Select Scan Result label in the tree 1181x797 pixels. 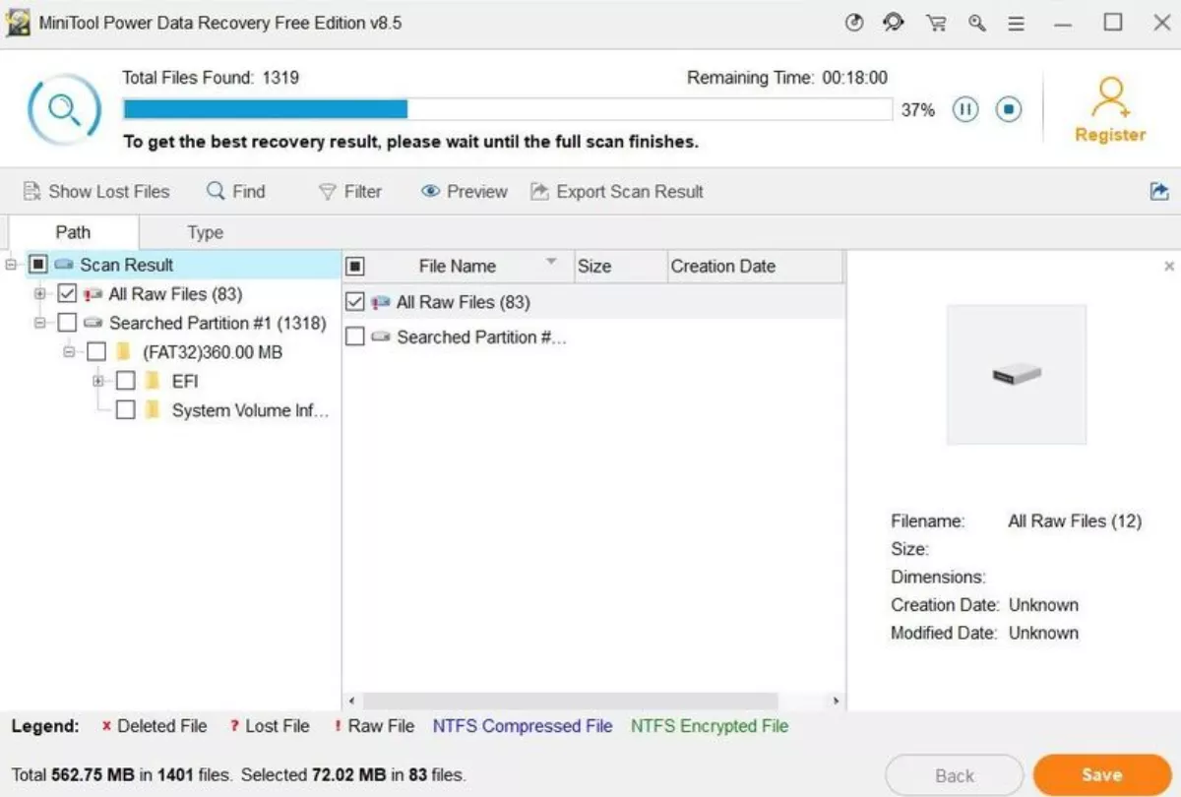[126, 265]
